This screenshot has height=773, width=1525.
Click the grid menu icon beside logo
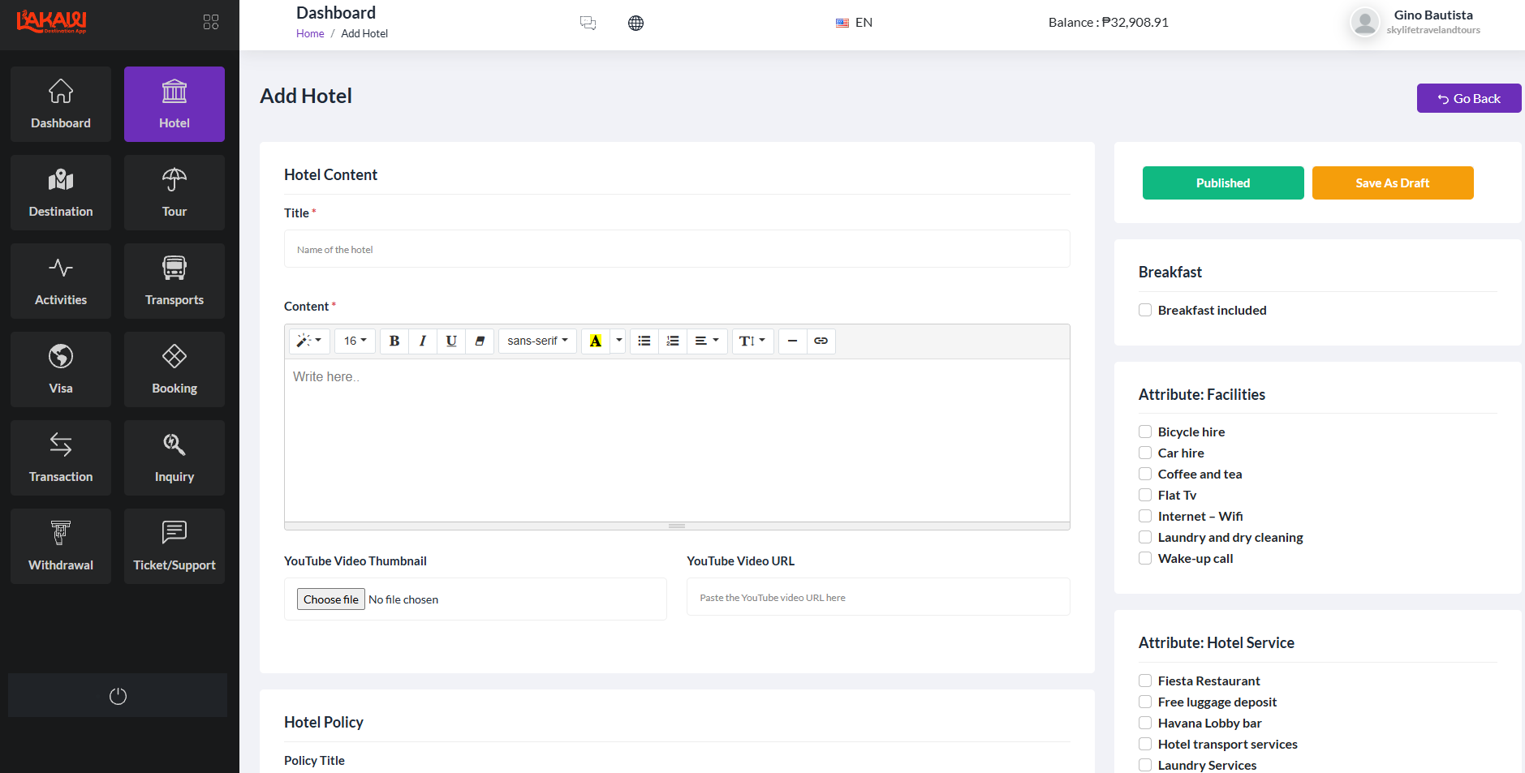click(x=211, y=22)
